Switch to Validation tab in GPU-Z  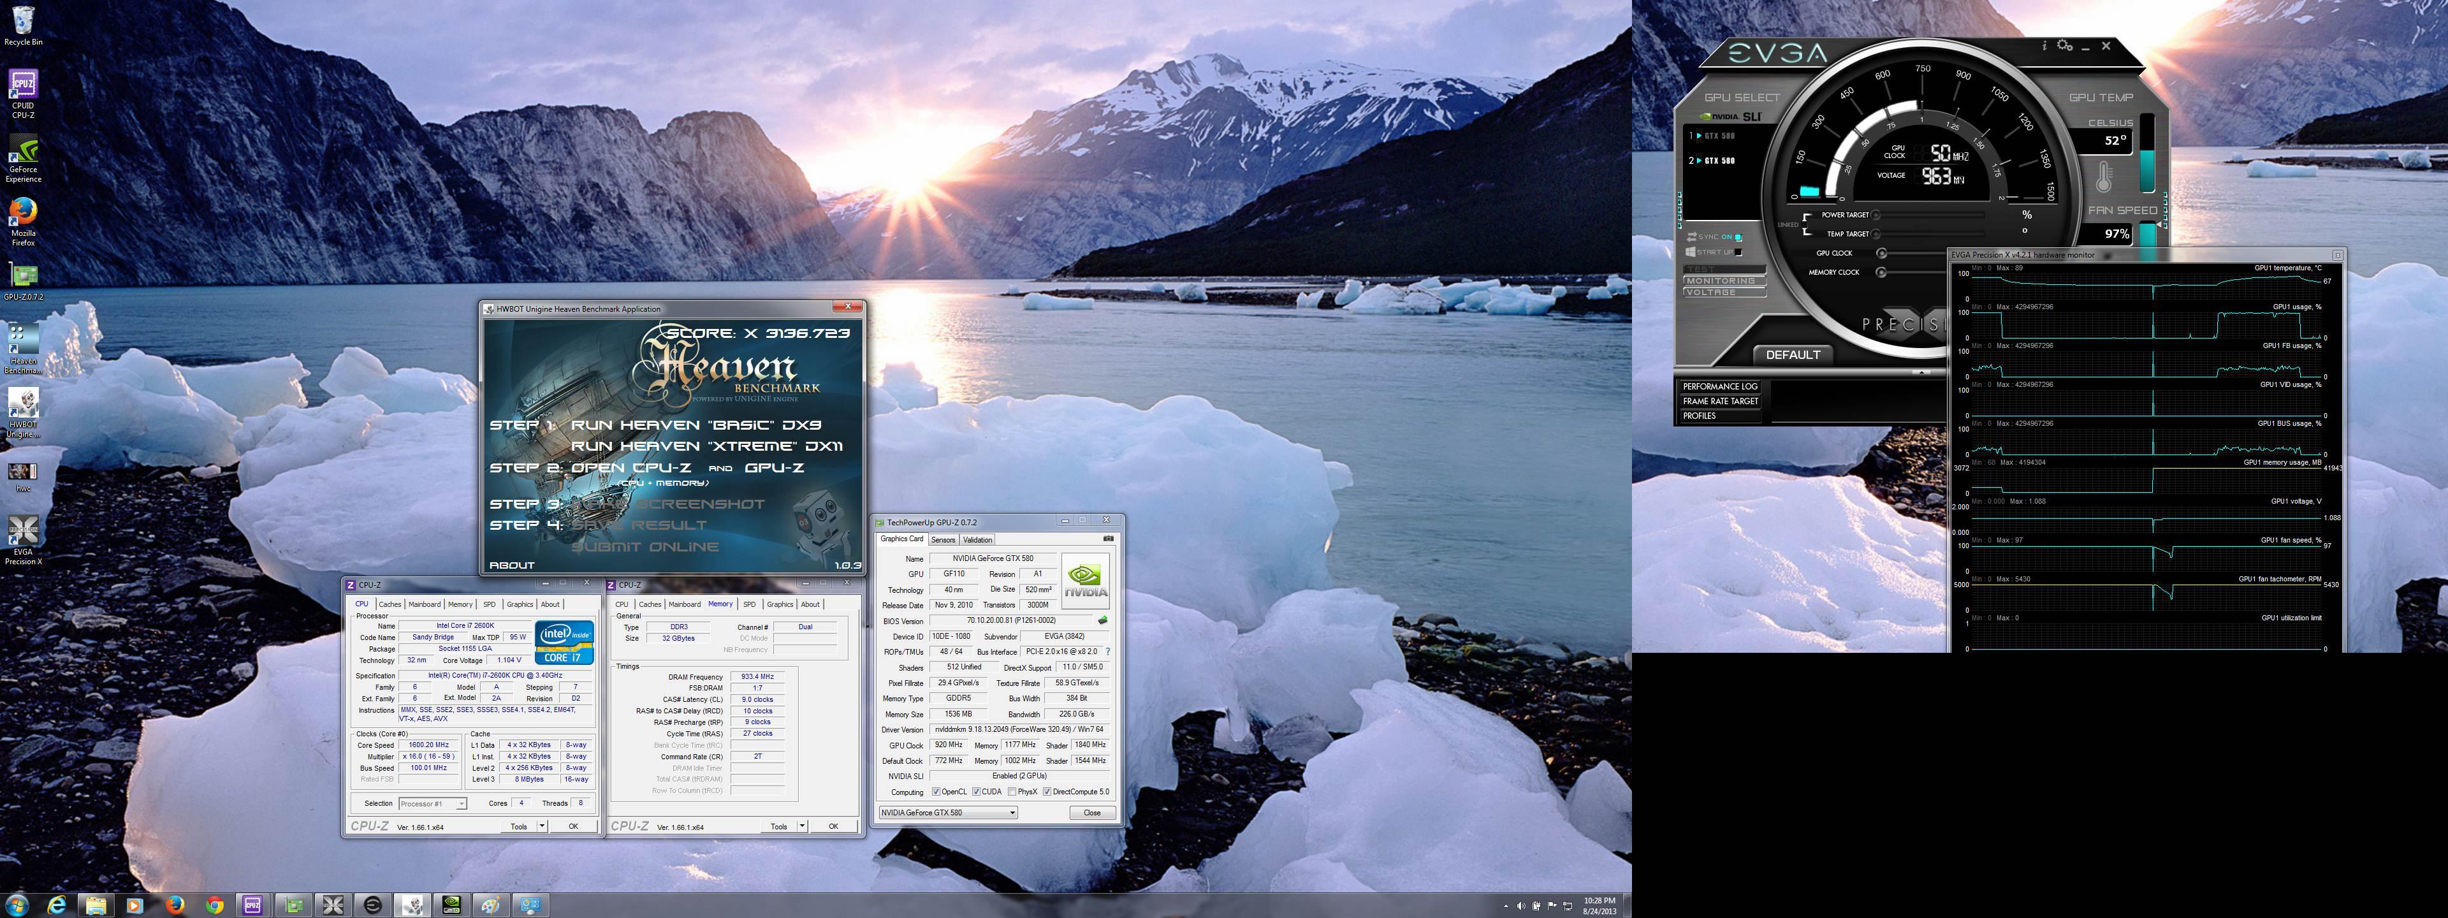(977, 540)
